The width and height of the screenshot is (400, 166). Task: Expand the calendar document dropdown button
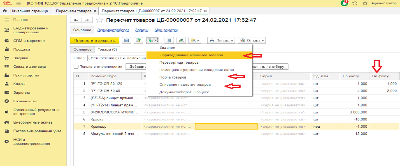click(x=195, y=40)
